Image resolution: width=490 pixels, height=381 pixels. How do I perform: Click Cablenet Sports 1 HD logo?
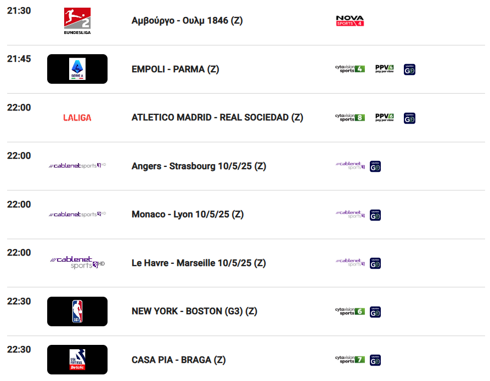77,165
